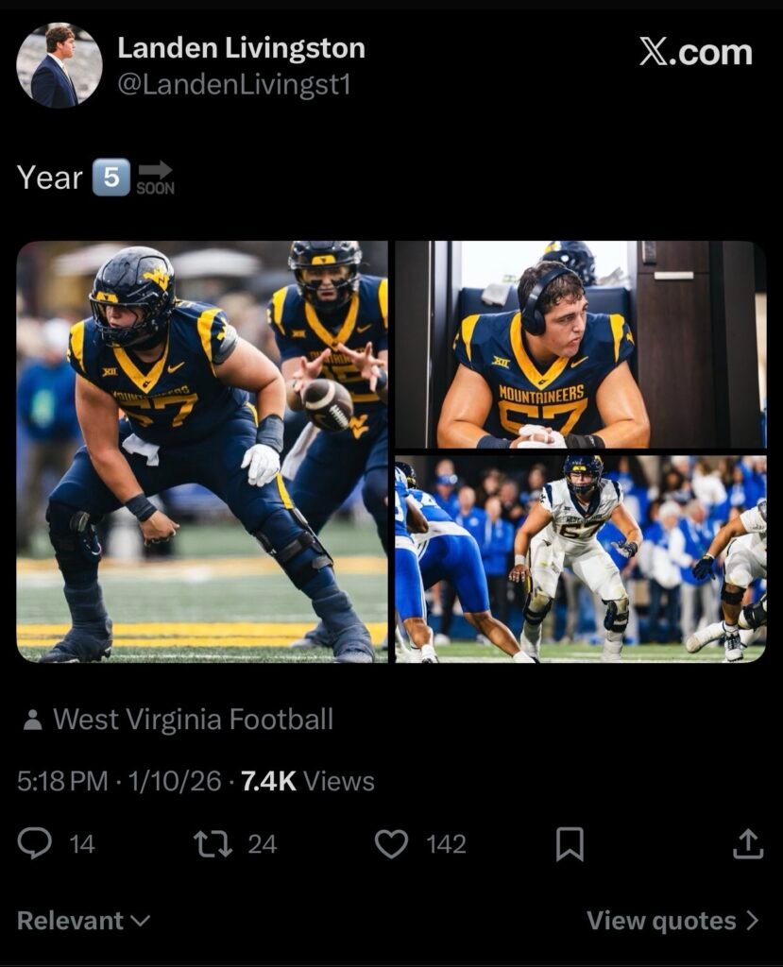Open the tagged West Virginia Football account
This screenshot has height=967, width=783.
pyautogui.click(x=193, y=720)
